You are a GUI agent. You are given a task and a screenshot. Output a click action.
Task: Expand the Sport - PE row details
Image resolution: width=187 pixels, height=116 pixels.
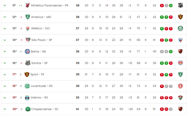point(5,75)
